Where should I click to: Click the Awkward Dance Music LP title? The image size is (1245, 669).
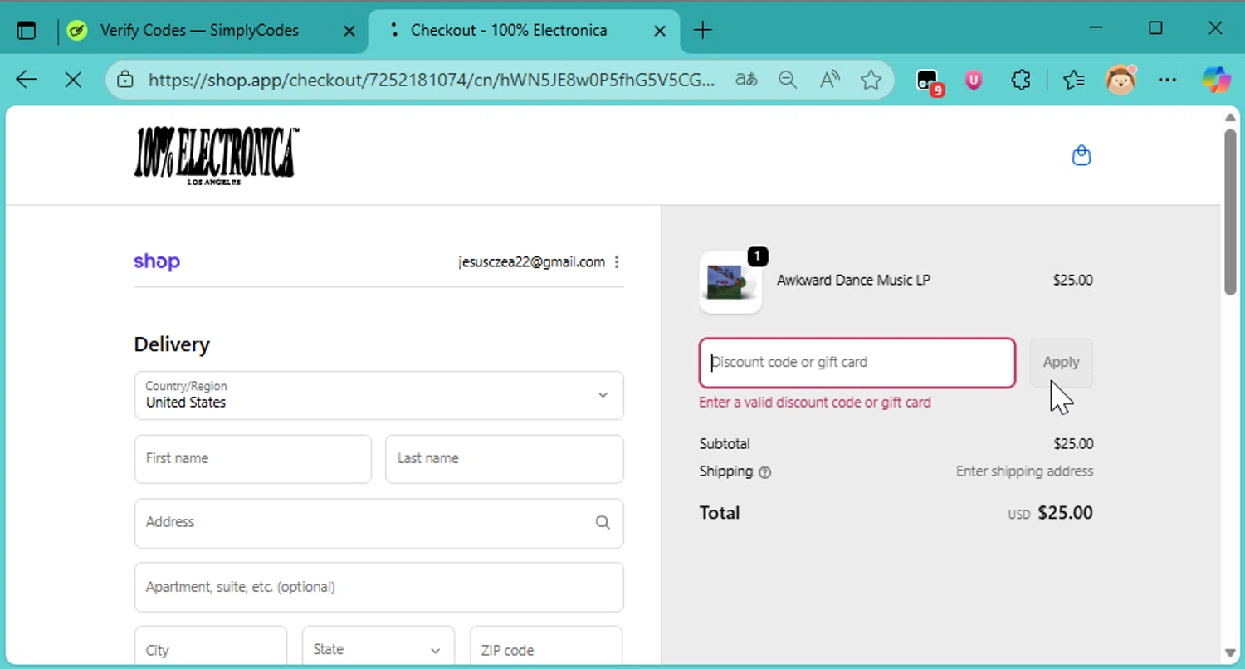pyautogui.click(x=853, y=281)
